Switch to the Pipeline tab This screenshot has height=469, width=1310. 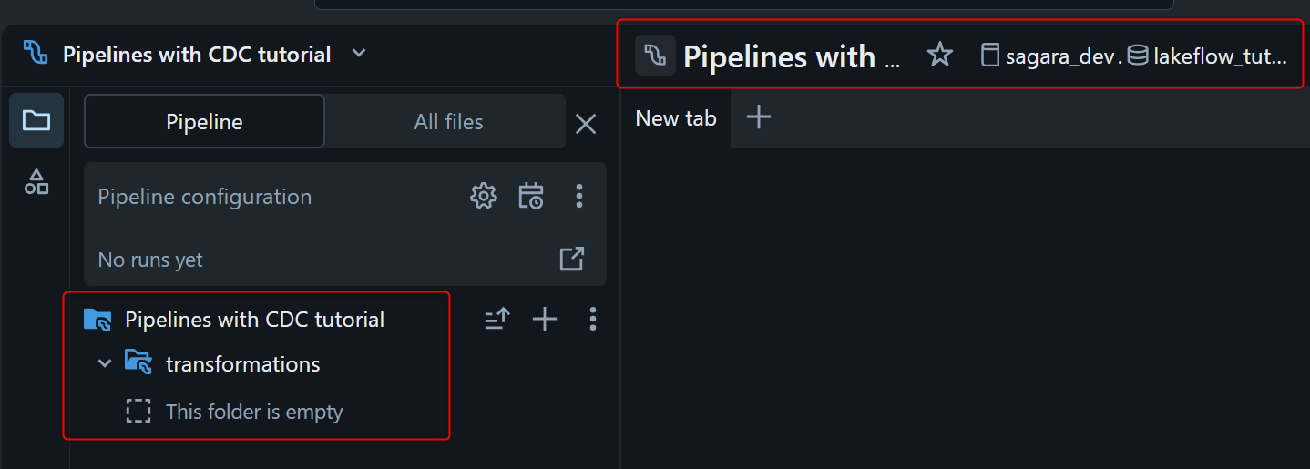click(204, 122)
